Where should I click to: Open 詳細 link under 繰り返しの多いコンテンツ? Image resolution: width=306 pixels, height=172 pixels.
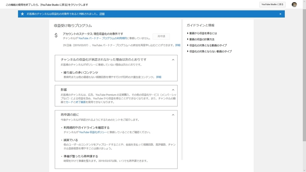[159, 77]
